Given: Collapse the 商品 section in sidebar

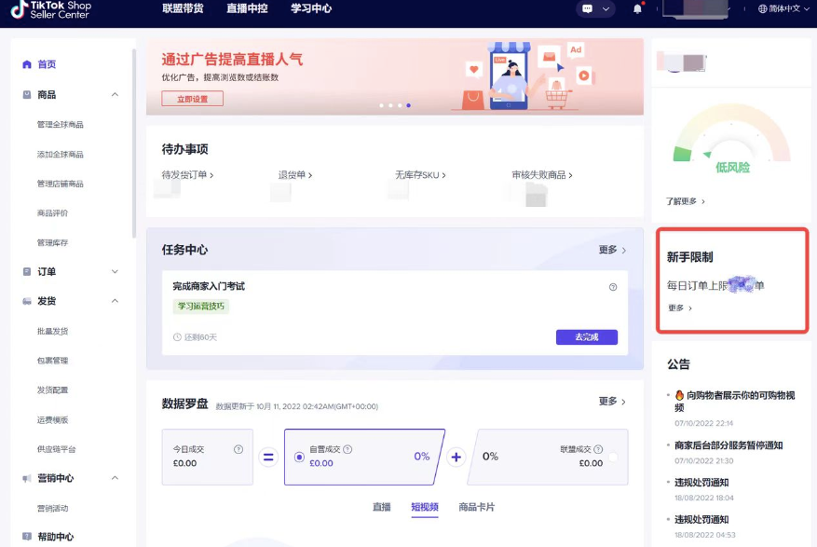Looking at the screenshot, I should point(116,94).
